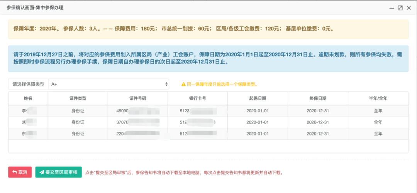Click the 证件类型 column header
The image size is (417, 193).
78,98
